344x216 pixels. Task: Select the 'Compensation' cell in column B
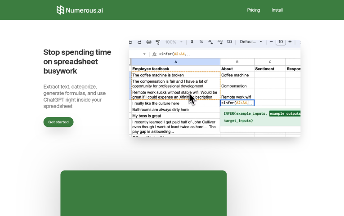pos(237,84)
